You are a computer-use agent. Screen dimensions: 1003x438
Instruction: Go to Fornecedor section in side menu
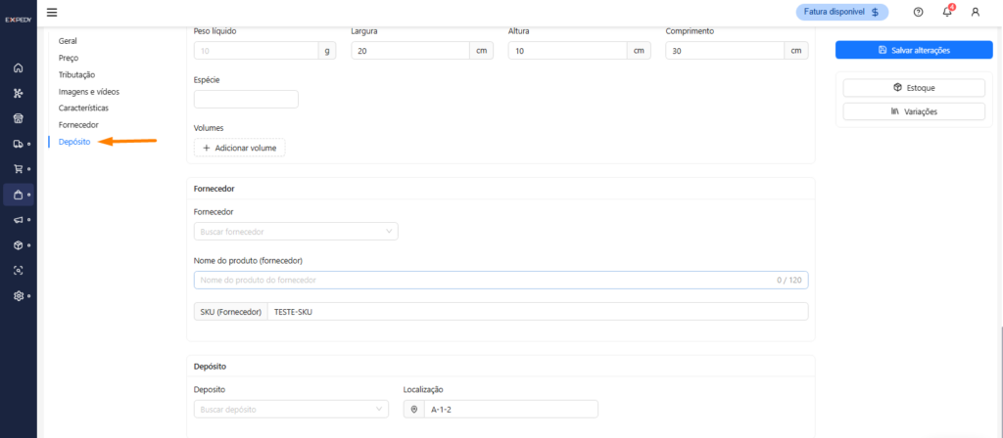click(78, 125)
